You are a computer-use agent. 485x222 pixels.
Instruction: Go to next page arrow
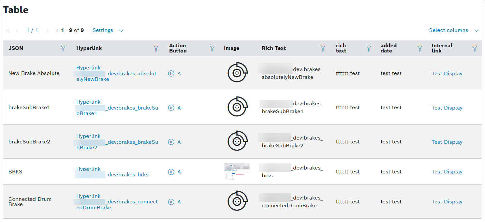[x=47, y=31]
